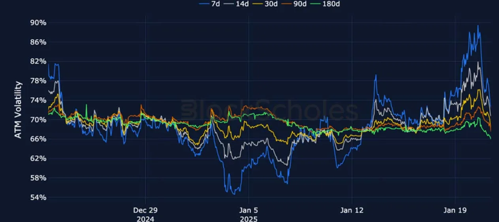
Task: Click the Jan 19 x-axis label
Action: pyautogui.click(x=455, y=211)
